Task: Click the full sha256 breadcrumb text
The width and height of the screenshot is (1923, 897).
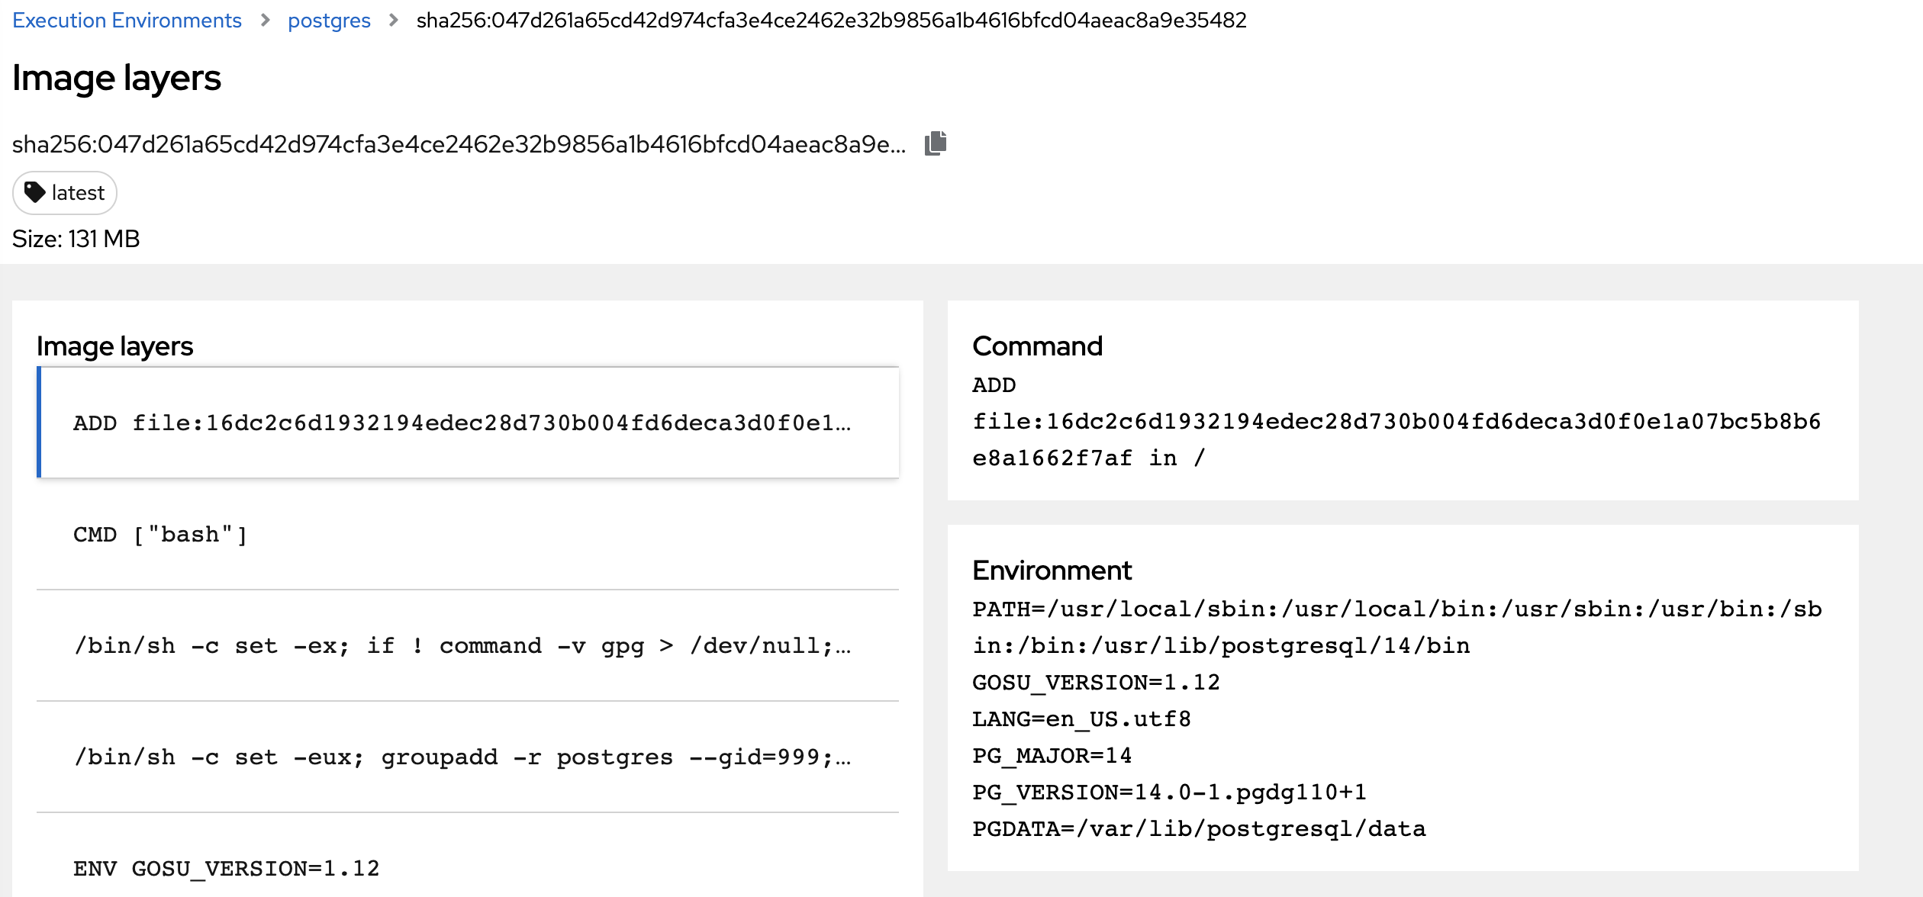Action: pyautogui.click(x=831, y=21)
